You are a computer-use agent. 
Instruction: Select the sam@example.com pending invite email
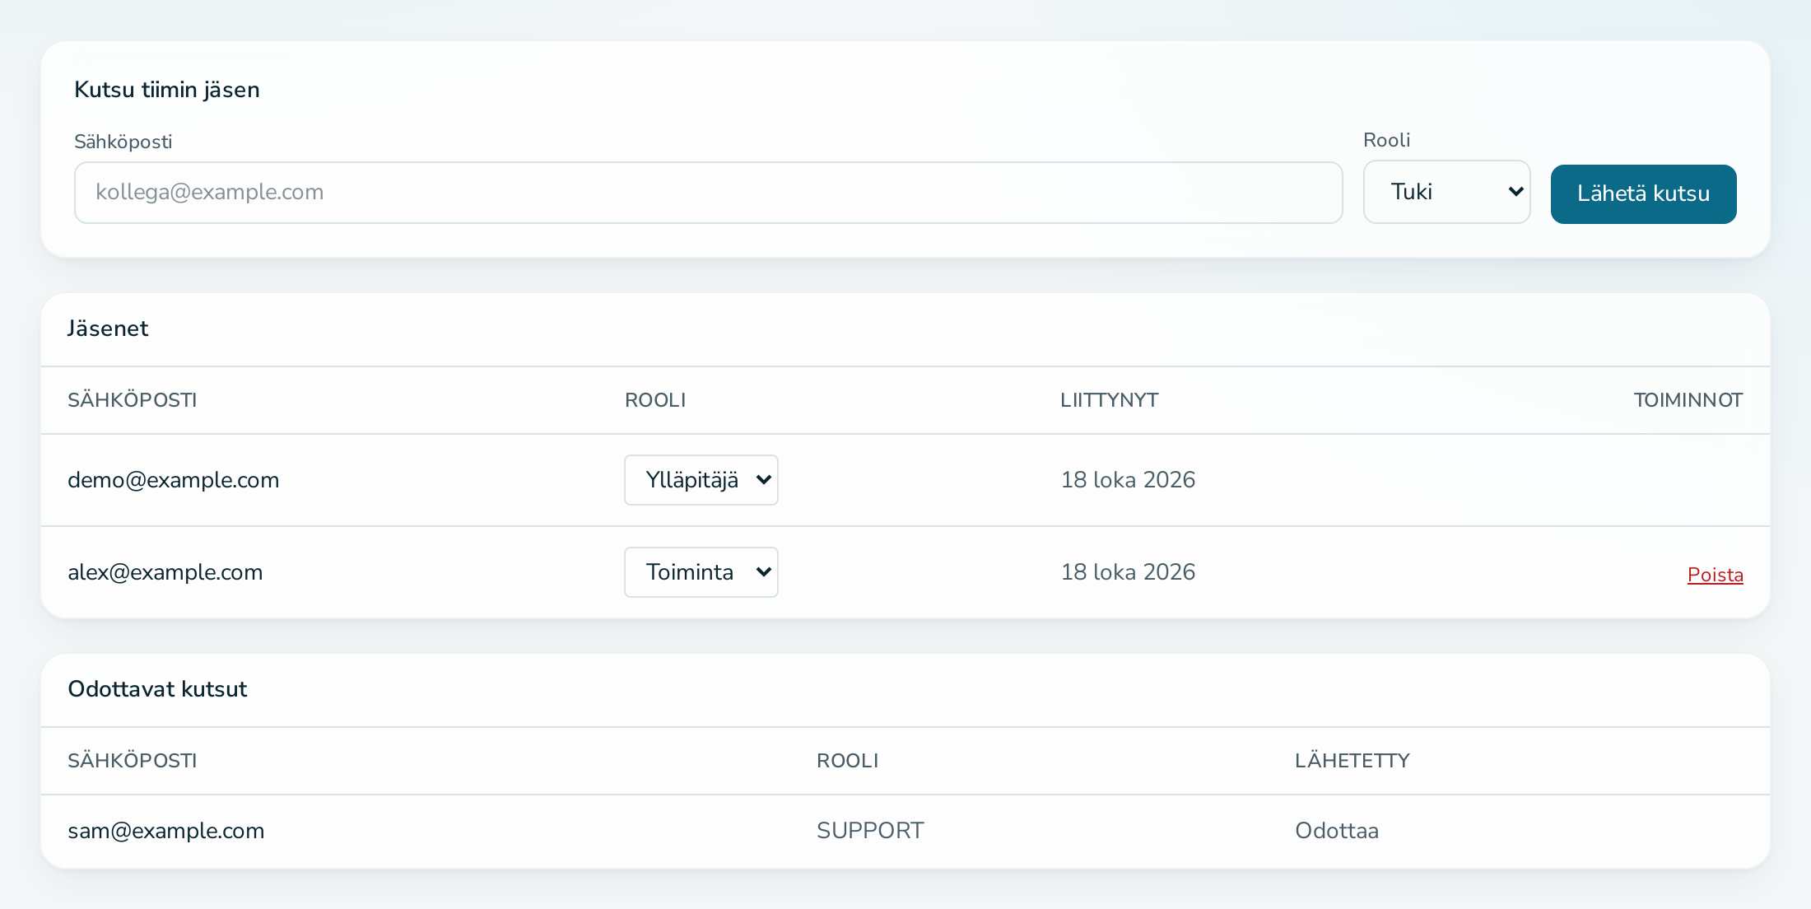click(x=165, y=831)
